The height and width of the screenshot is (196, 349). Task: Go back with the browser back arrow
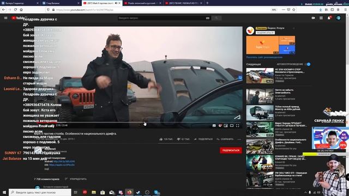[4, 10]
